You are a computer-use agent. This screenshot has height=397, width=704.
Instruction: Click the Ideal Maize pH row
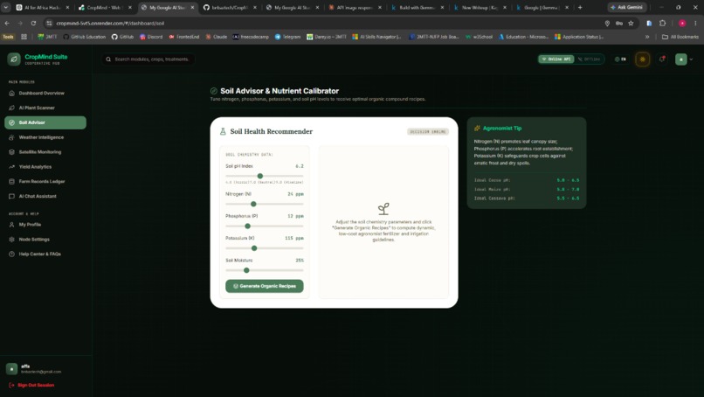point(527,189)
